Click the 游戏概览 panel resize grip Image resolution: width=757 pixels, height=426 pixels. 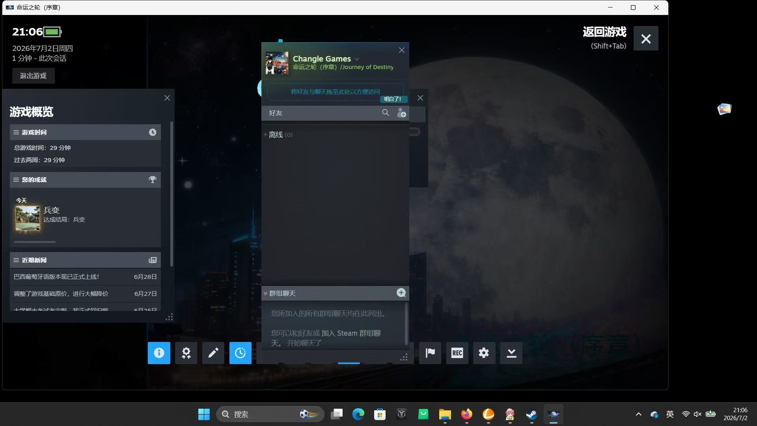point(169,318)
